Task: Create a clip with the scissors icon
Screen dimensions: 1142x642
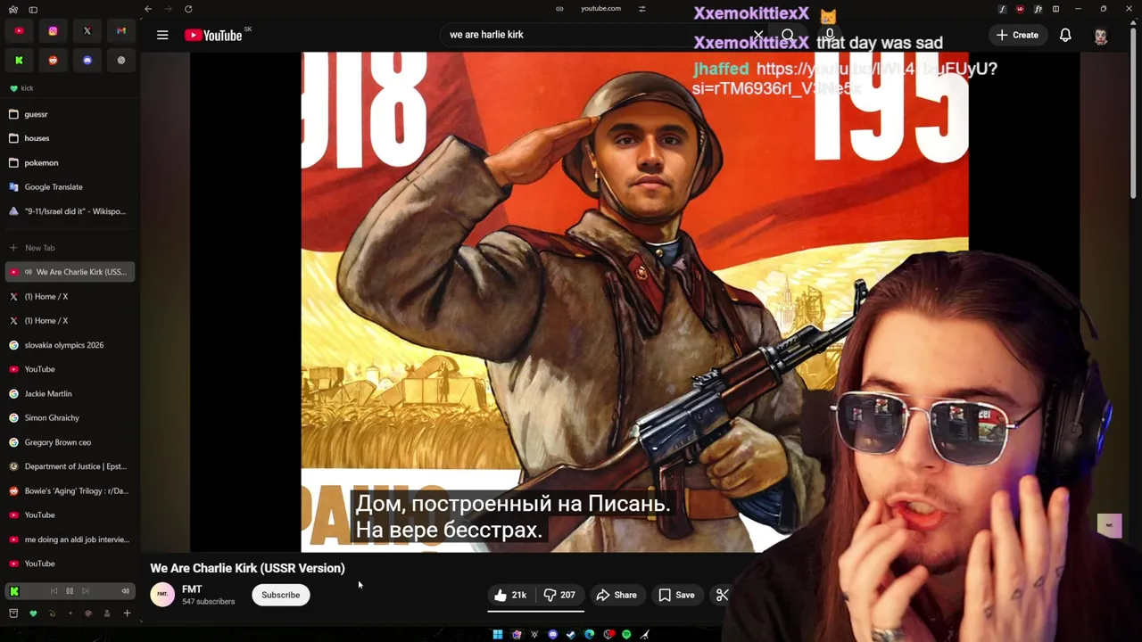Action: [723, 595]
